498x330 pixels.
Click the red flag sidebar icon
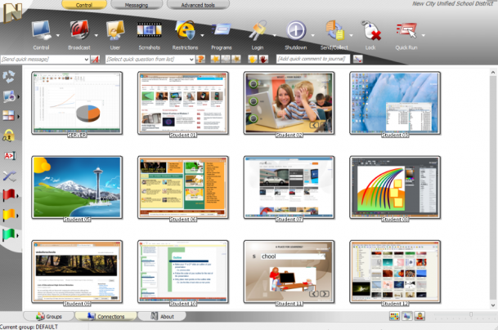coord(9,195)
